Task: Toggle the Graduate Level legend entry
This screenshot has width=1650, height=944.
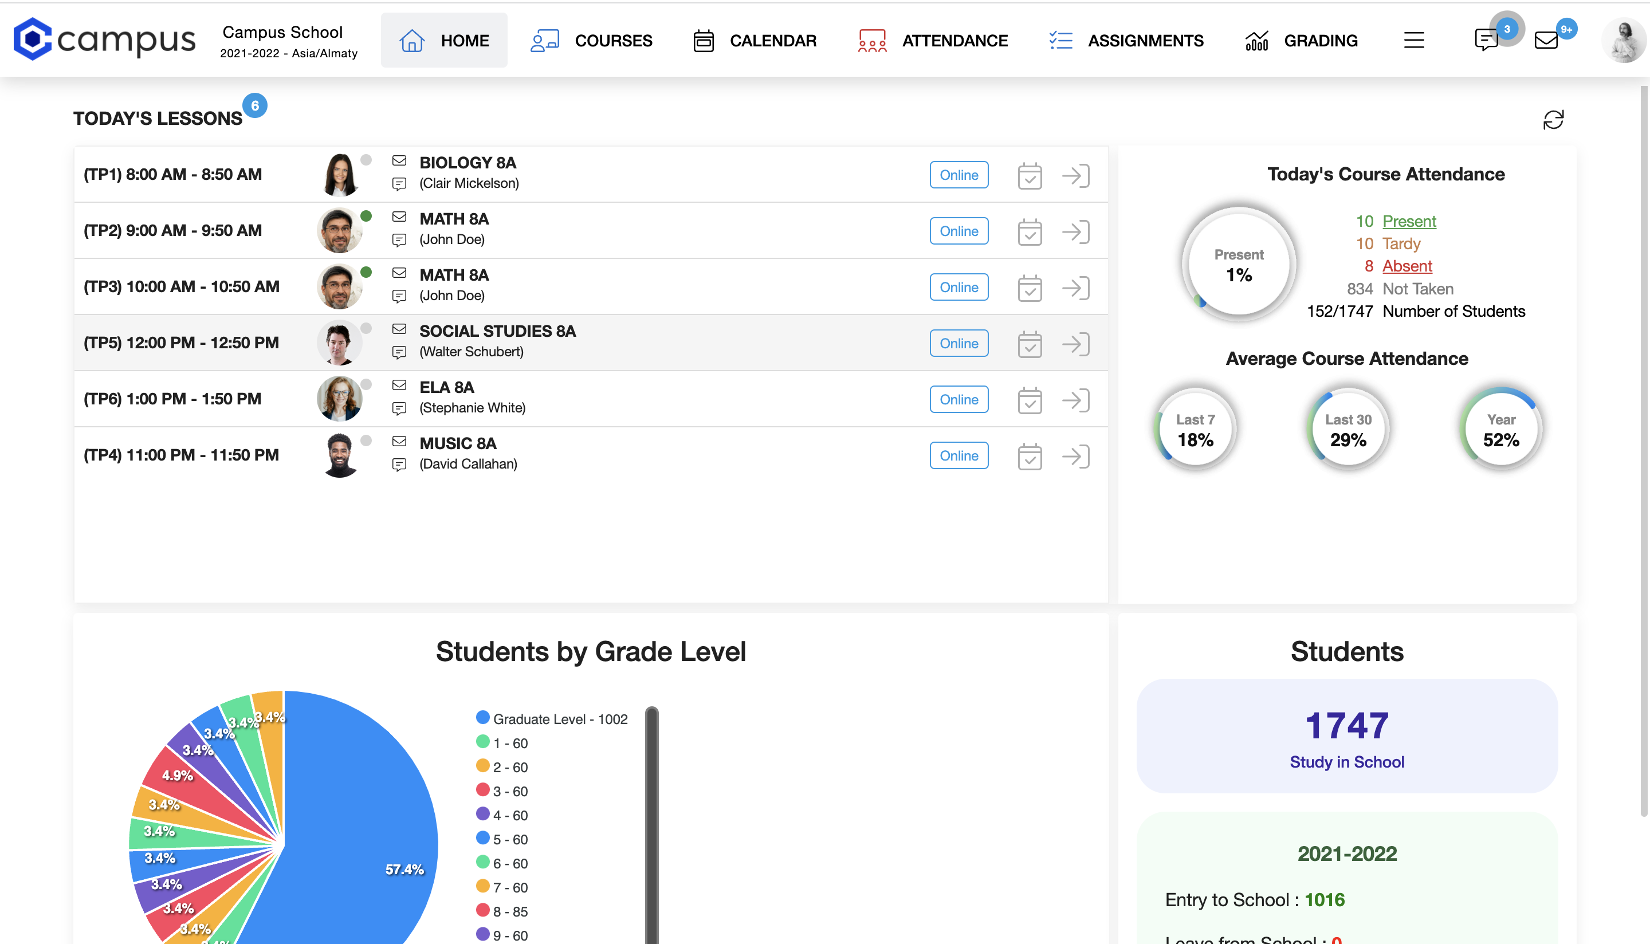Action: [552, 718]
